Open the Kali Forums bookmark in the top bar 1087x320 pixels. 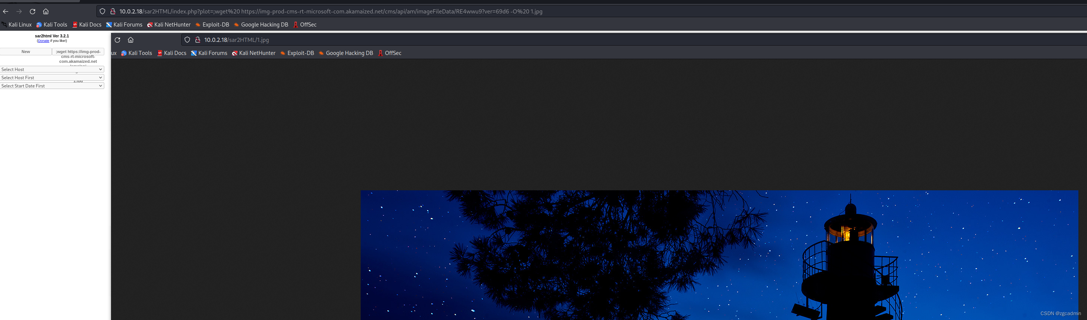pos(124,24)
